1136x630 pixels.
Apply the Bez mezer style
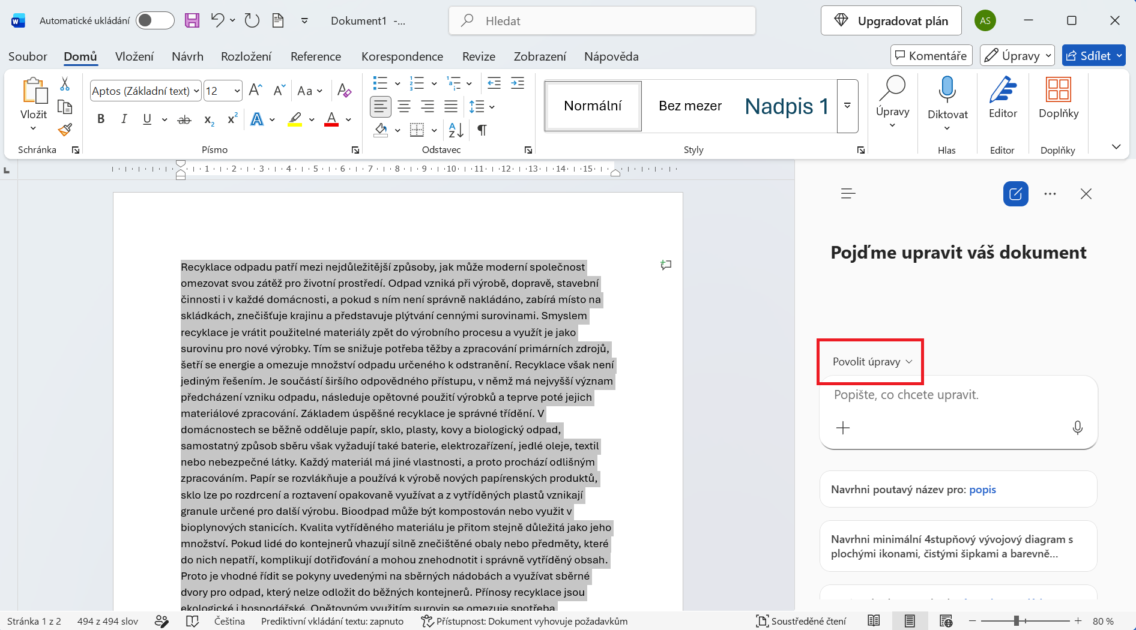point(690,106)
